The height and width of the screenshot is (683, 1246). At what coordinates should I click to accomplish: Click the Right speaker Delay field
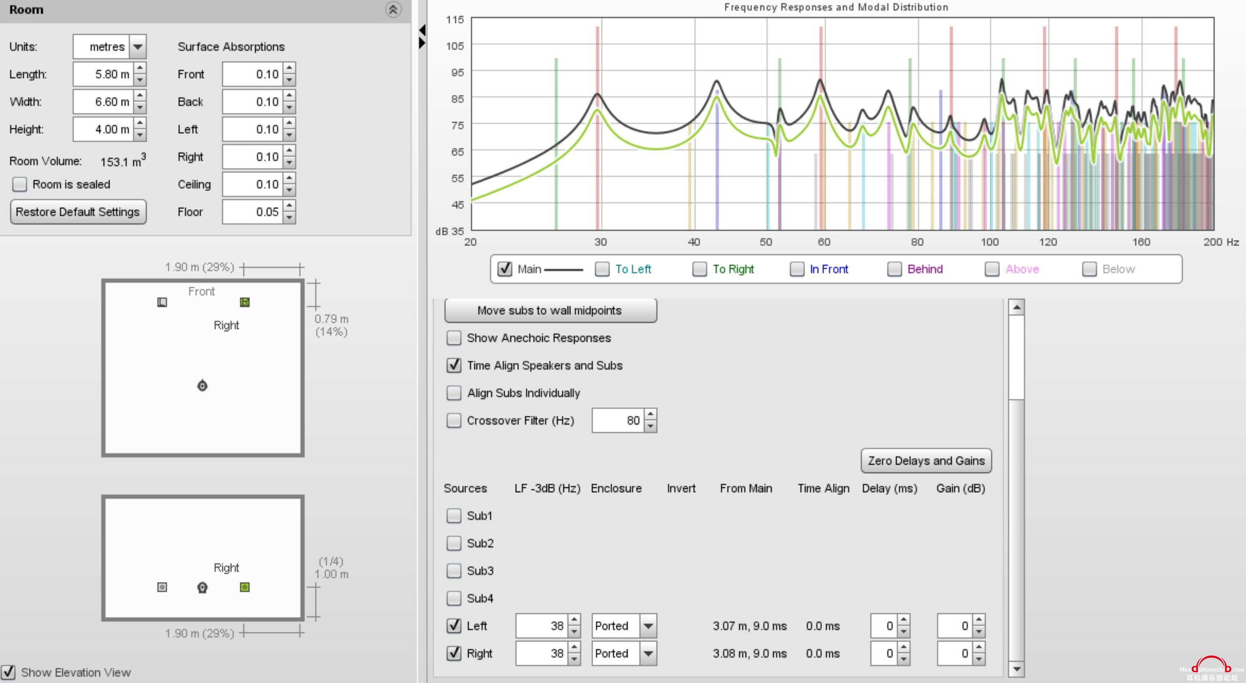pyautogui.click(x=884, y=653)
